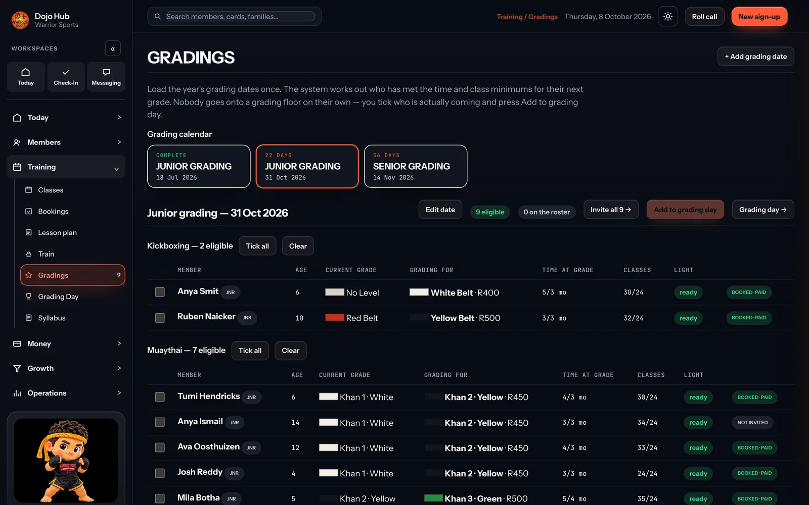809x505 pixels.
Task: Open the Syllabus page
Action: [73, 318]
